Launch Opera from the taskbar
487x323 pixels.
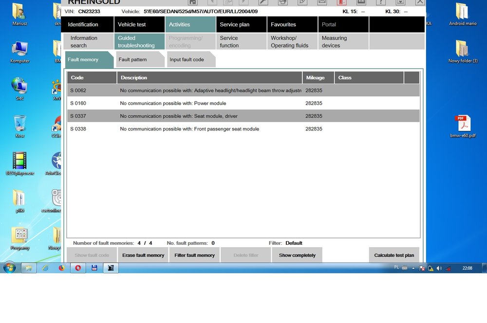coord(77,268)
